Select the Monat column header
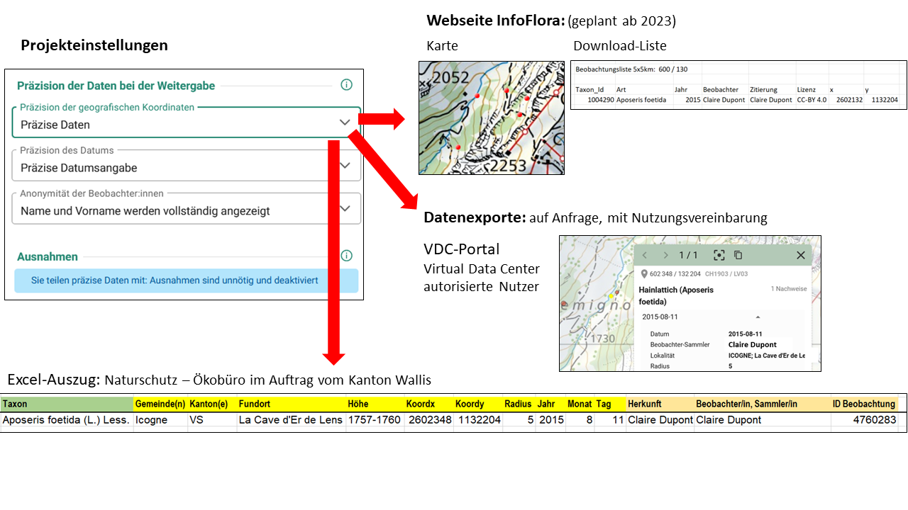908x510 pixels. click(580, 404)
